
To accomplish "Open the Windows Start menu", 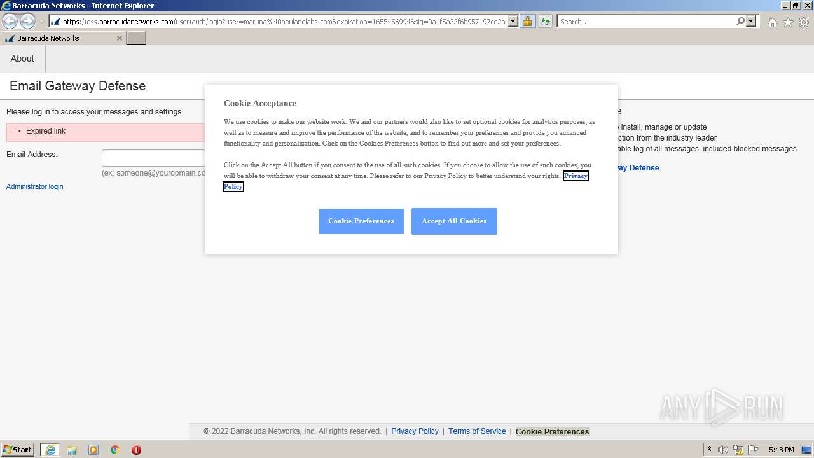I will [x=18, y=450].
